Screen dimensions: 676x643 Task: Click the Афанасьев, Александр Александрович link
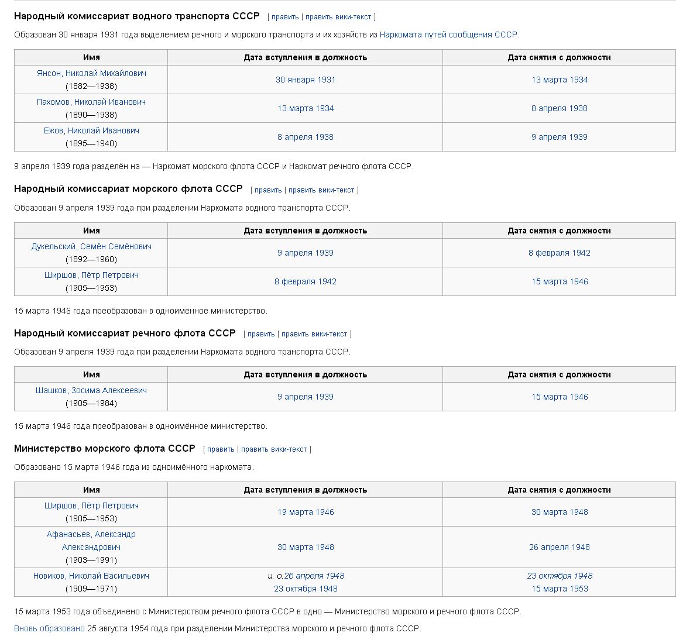click(91, 534)
